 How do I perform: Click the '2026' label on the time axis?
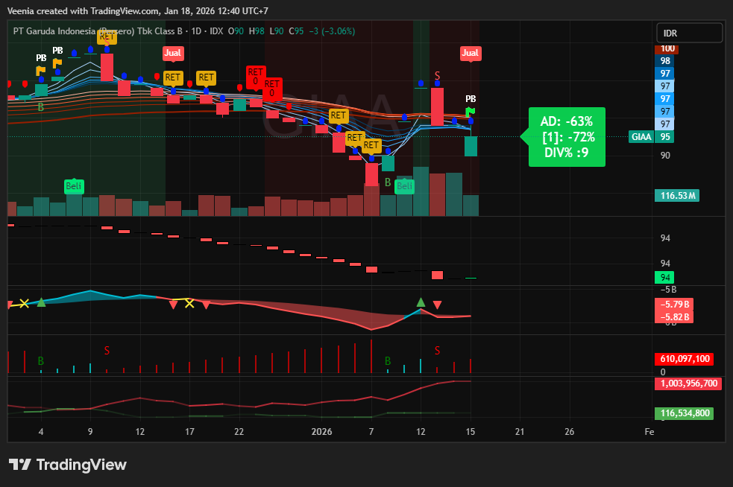[321, 431]
